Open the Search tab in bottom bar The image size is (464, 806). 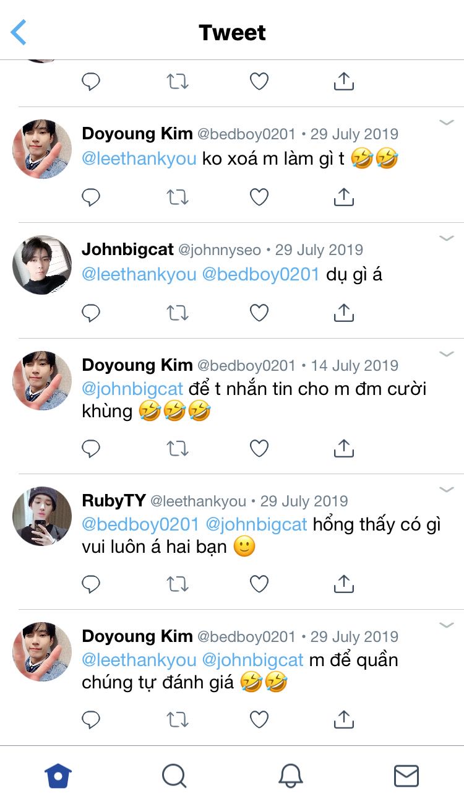pos(174,776)
